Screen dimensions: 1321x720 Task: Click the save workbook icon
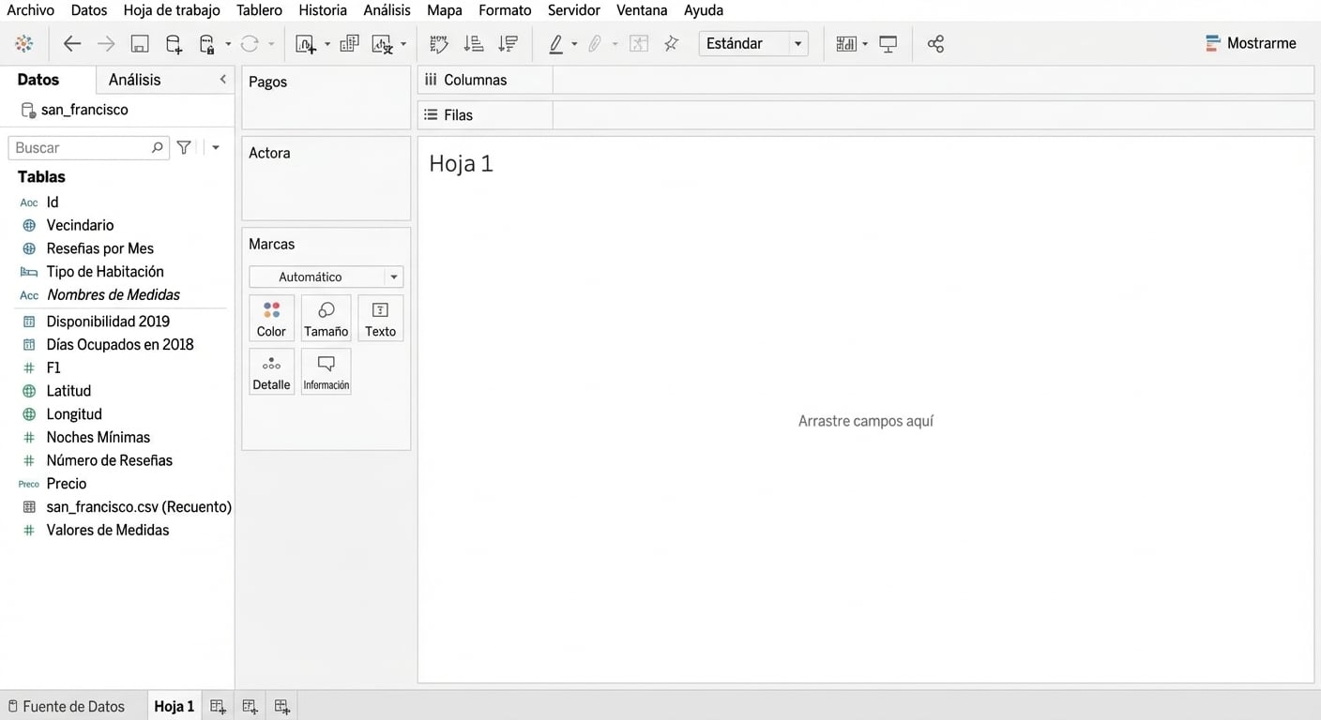[140, 44]
